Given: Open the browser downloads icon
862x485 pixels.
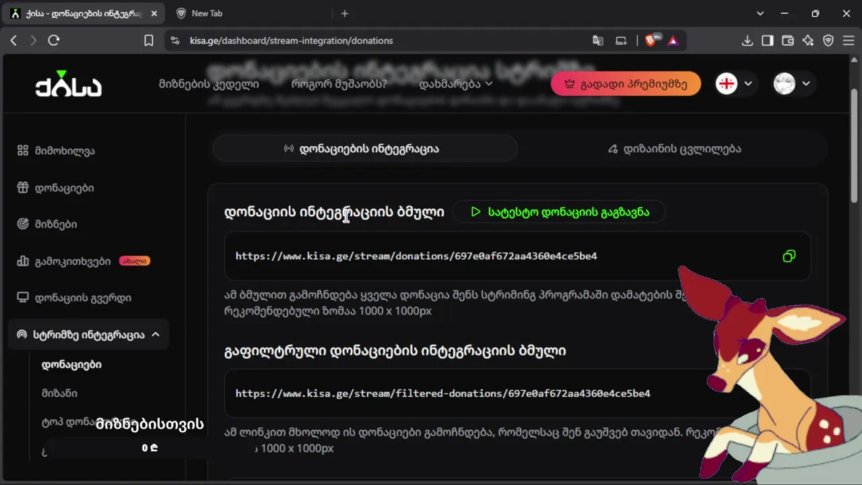Looking at the screenshot, I should tap(747, 40).
